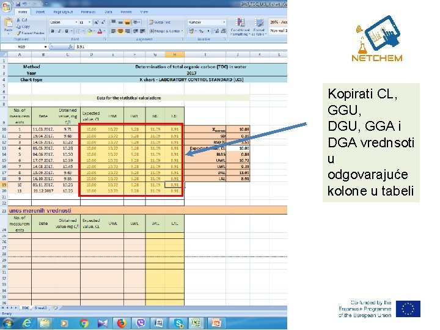The width and height of the screenshot is (440, 330).
Task: Open the font size dropdown
Action: pyautogui.click(x=89, y=22)
